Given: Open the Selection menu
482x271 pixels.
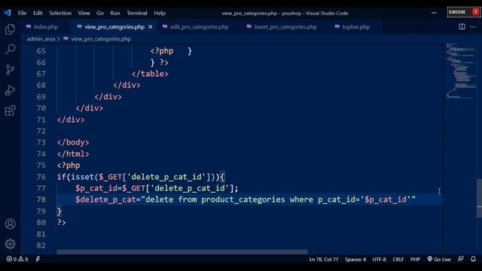Looking at the screenshot, I should [60, 13].
